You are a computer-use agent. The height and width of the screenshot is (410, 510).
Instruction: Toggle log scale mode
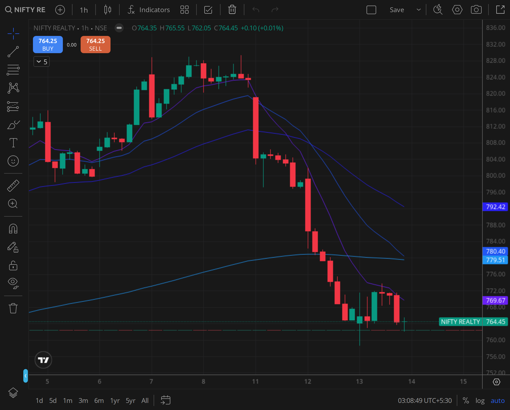tap(480, 401)
